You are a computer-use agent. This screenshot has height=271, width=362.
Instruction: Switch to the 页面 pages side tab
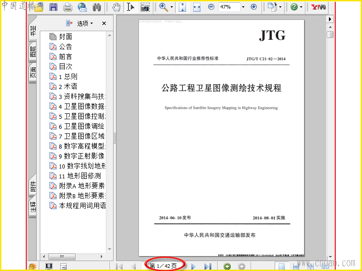tap(33, 73)
